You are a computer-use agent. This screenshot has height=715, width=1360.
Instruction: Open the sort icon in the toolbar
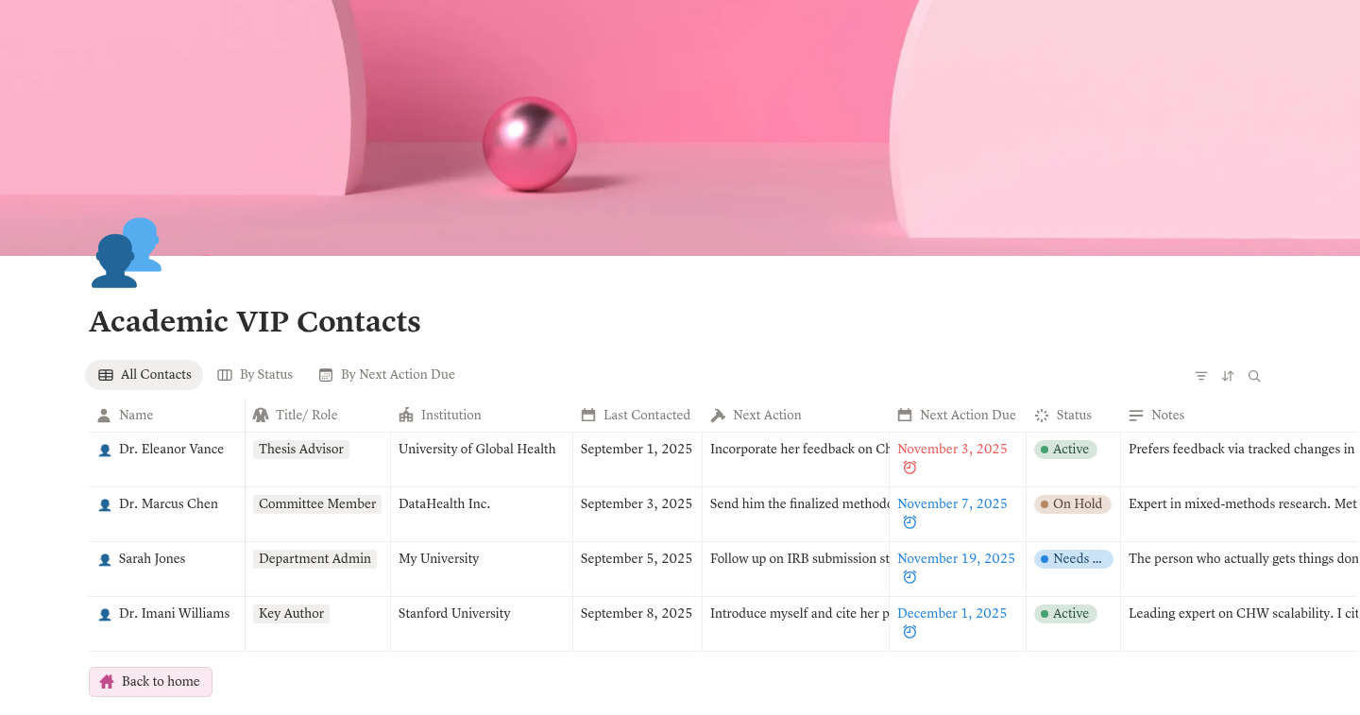[x=1228, y=376]
